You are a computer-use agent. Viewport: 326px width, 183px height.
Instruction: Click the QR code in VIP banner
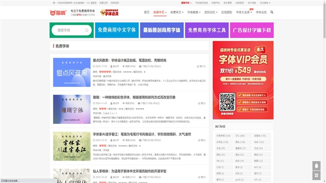click(x=227, y=102)
